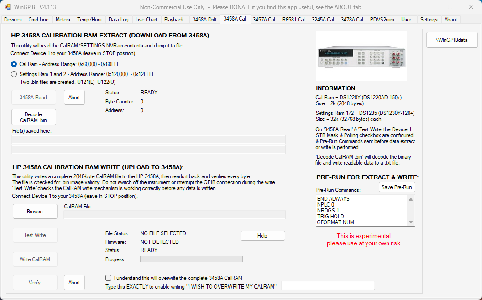Click scroll-down arrow in Pre-Run Commands box
Screen dimensions: 482x300
[411, 222]
